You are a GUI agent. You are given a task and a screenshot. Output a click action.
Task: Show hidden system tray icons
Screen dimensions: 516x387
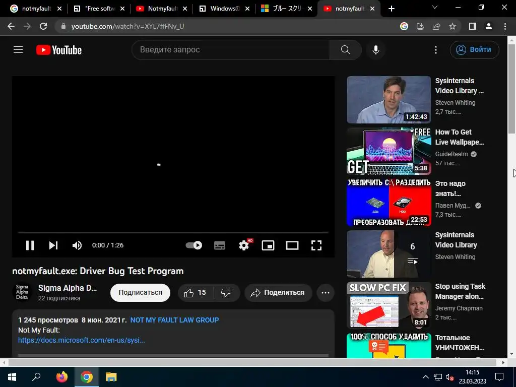(425, 377)
